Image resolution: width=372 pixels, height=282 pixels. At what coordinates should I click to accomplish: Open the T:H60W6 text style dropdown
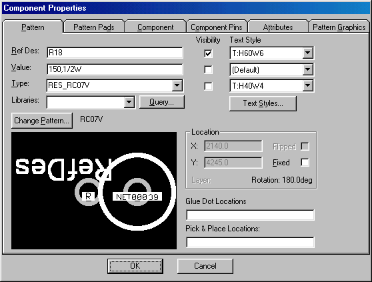[307, 53]
